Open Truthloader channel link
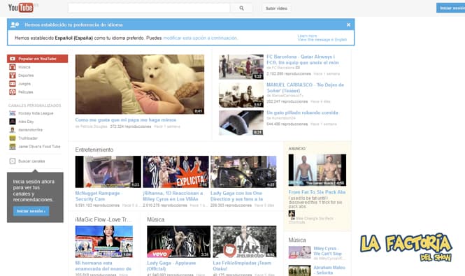Viewport: 465px width, 276px height. 28,138
